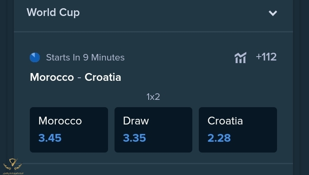Click the Starts In 9 Minutes text
Viewport: 309px width, 175px height.
85,57
